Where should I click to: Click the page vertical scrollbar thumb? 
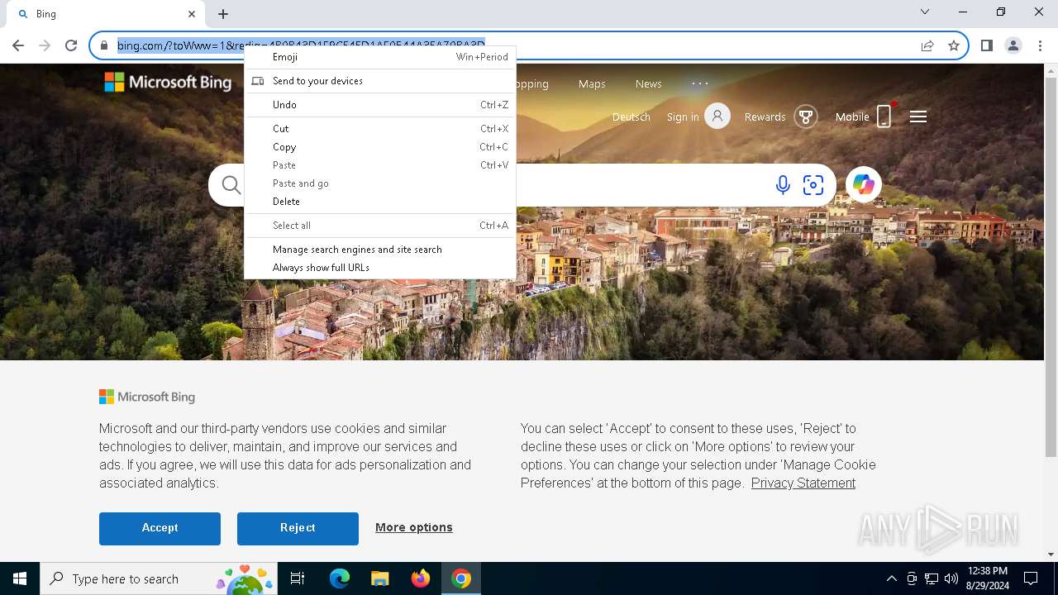(1051, 269)
